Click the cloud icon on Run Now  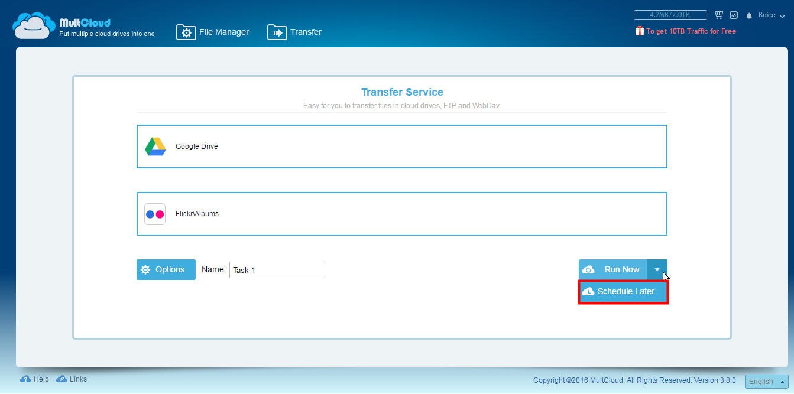588,270
